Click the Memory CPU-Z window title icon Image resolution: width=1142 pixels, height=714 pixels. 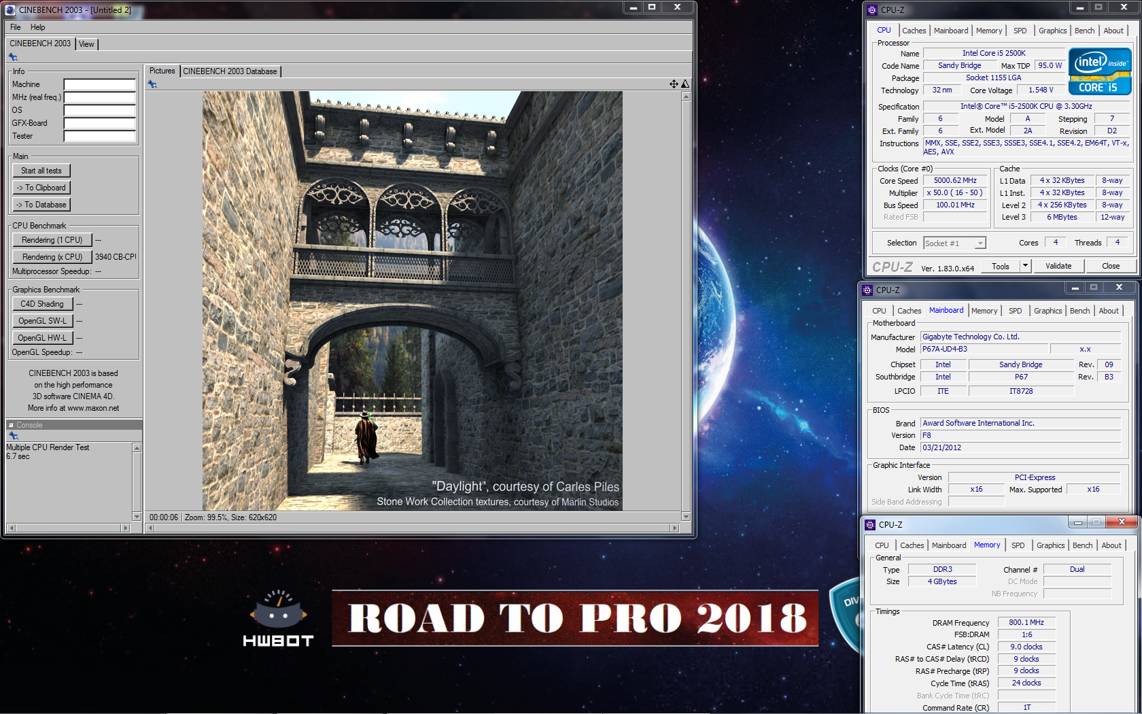(870, 525)
